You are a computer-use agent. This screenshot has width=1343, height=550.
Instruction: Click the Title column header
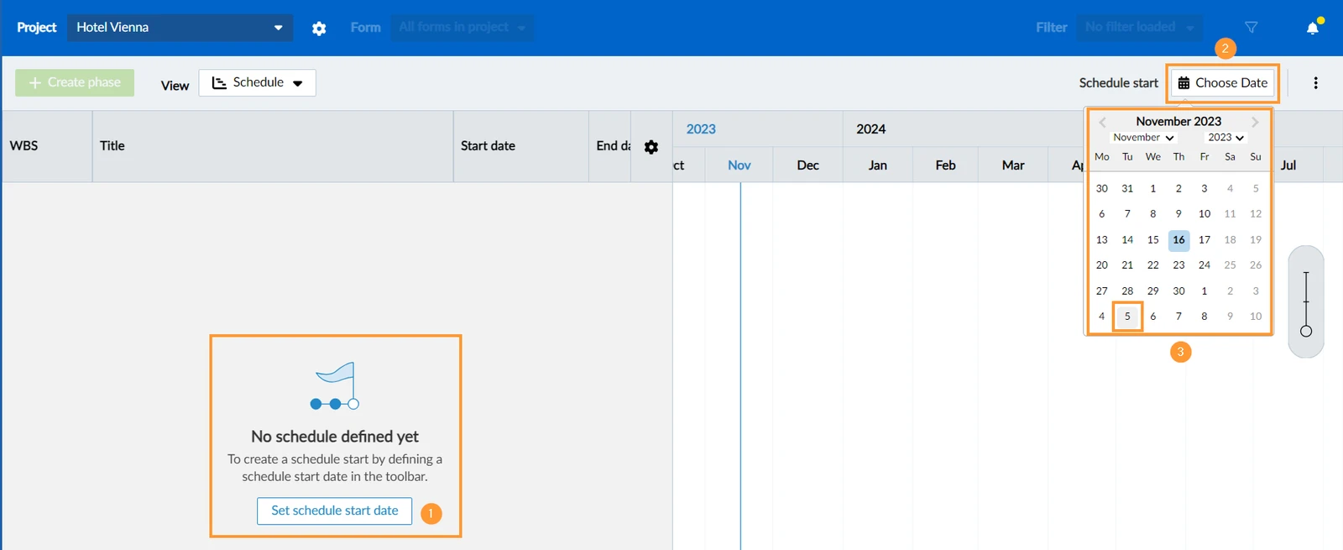[x=112, y=146]
